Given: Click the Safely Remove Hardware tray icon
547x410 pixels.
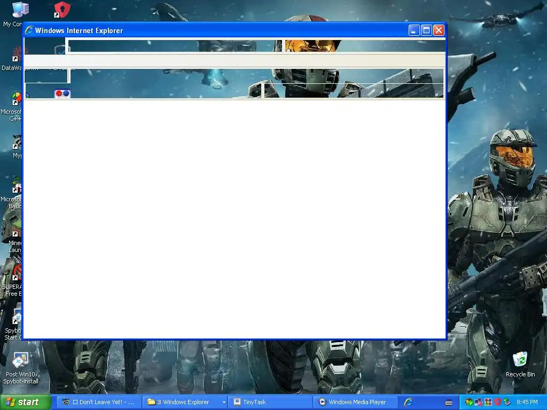Looking at the screenshot, I should (x=507, y=403).
